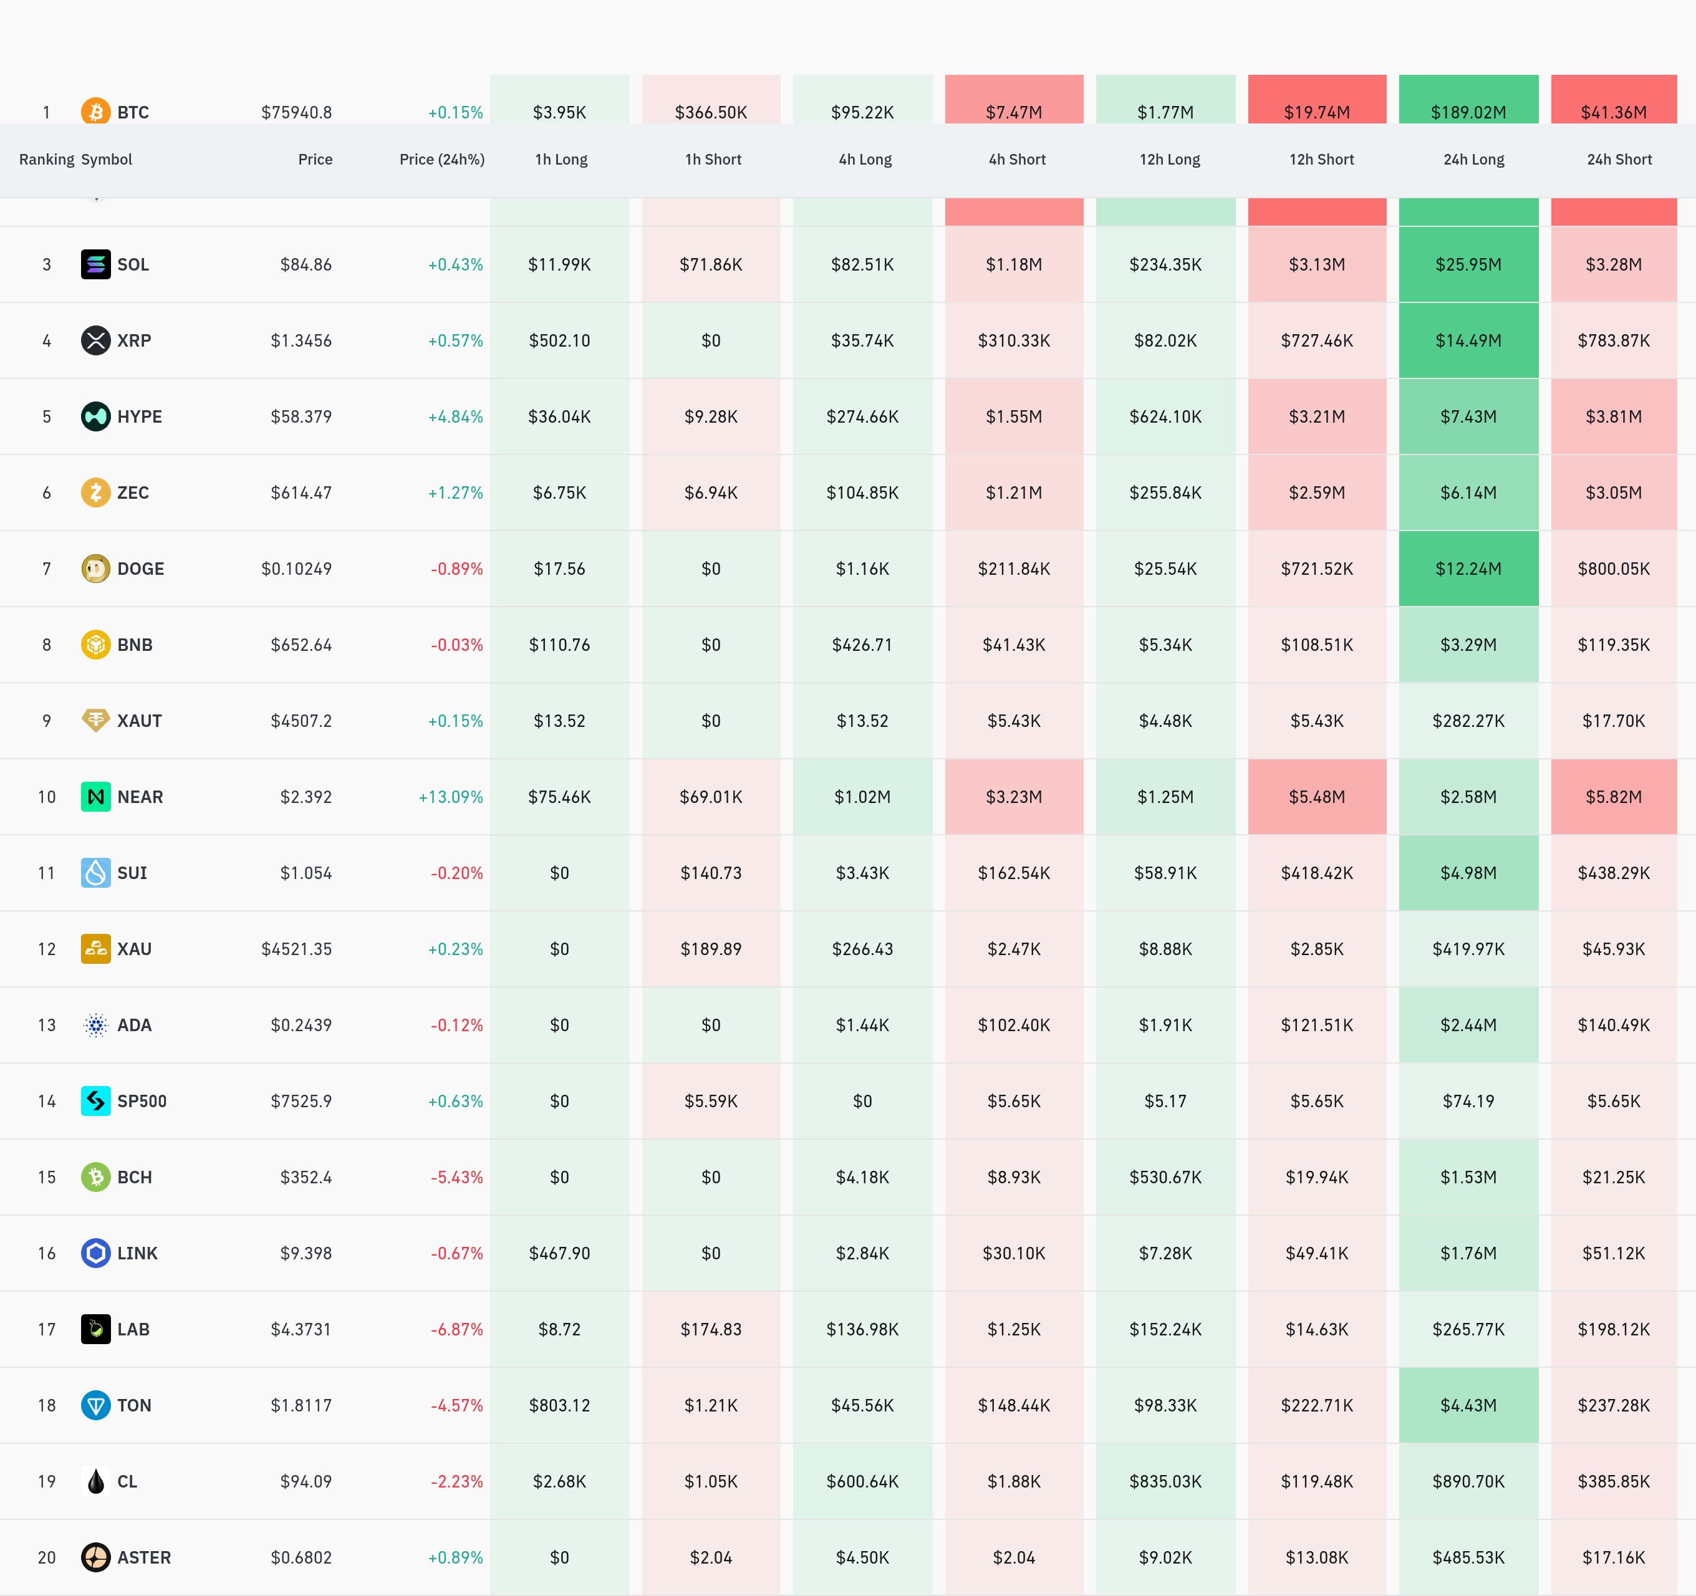1696x1596 pixels.
Task: Click ranking number 10 in the NEAR row
Action: click(47, 797)
